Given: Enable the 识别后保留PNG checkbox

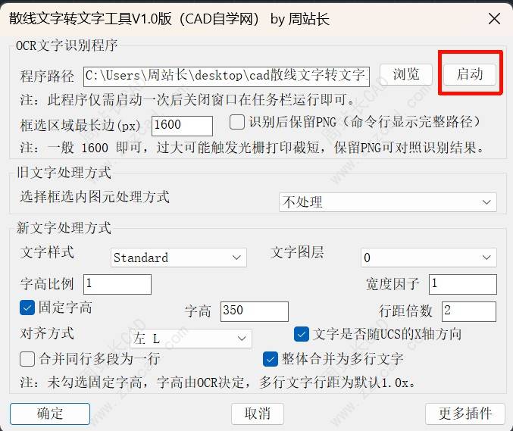Looking at the screenshot, I should 237,122.
